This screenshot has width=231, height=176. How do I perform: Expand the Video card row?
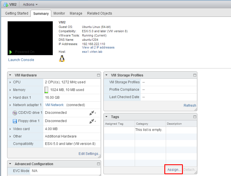[x=10, y=129]
